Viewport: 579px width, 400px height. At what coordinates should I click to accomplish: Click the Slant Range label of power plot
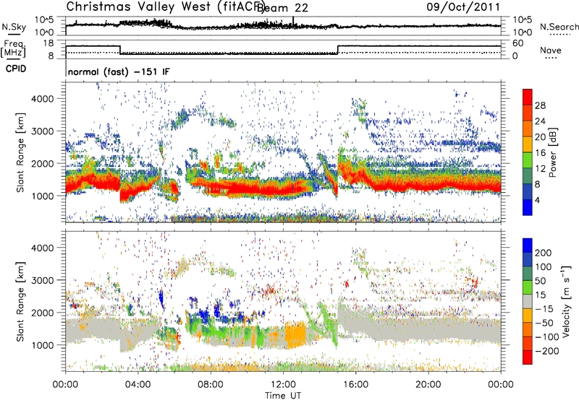click(x=21, y=152)
